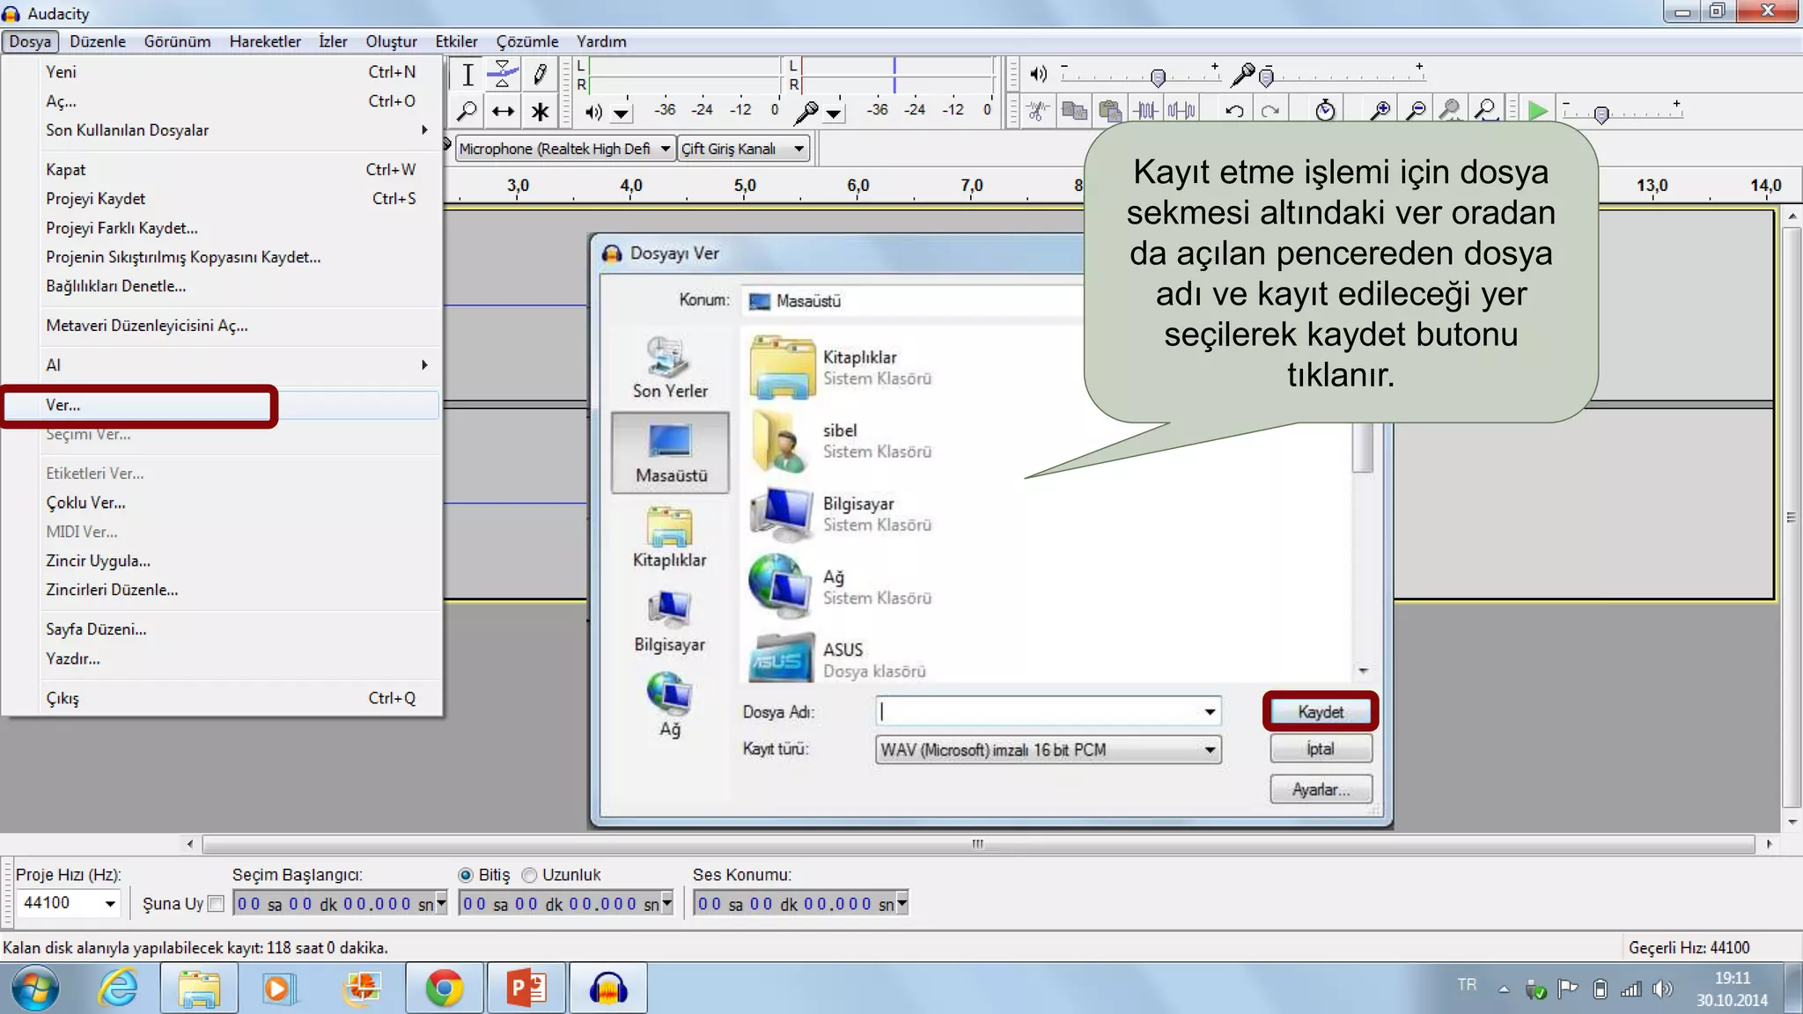Open Ses Konumu time format dropdown
This screenshot has width=1803, height=1014.
901,903
